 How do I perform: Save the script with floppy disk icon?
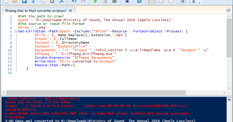coord(24,1)
